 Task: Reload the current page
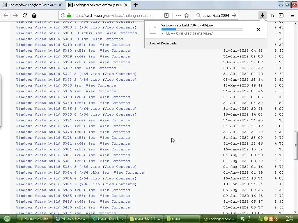(25, 16)
